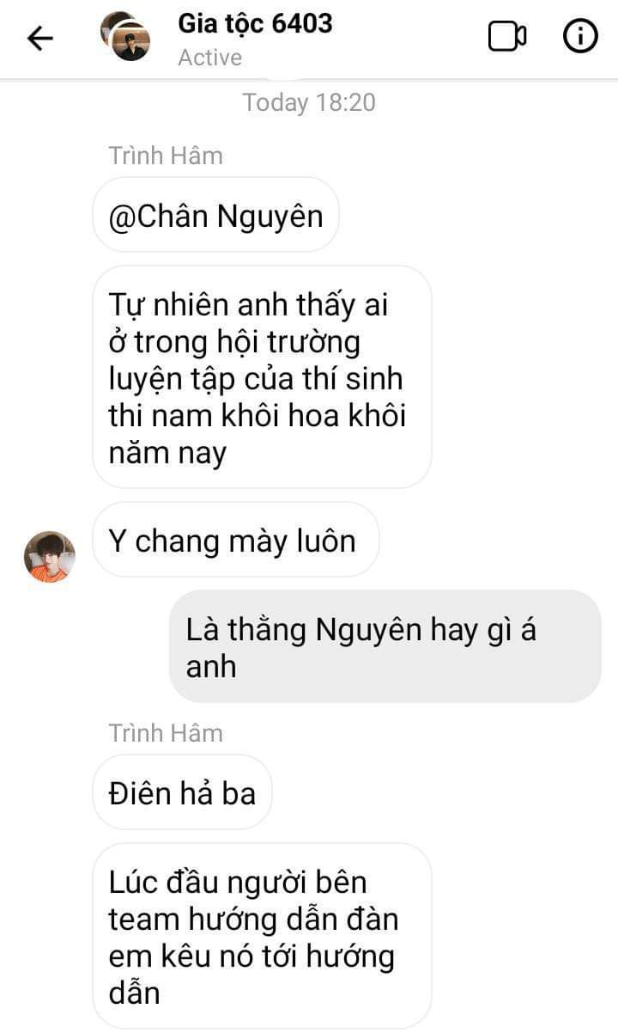Open the group avatar in header
Screen dimensions: 618x1033
pyautogui.click(x=126, y=37)
